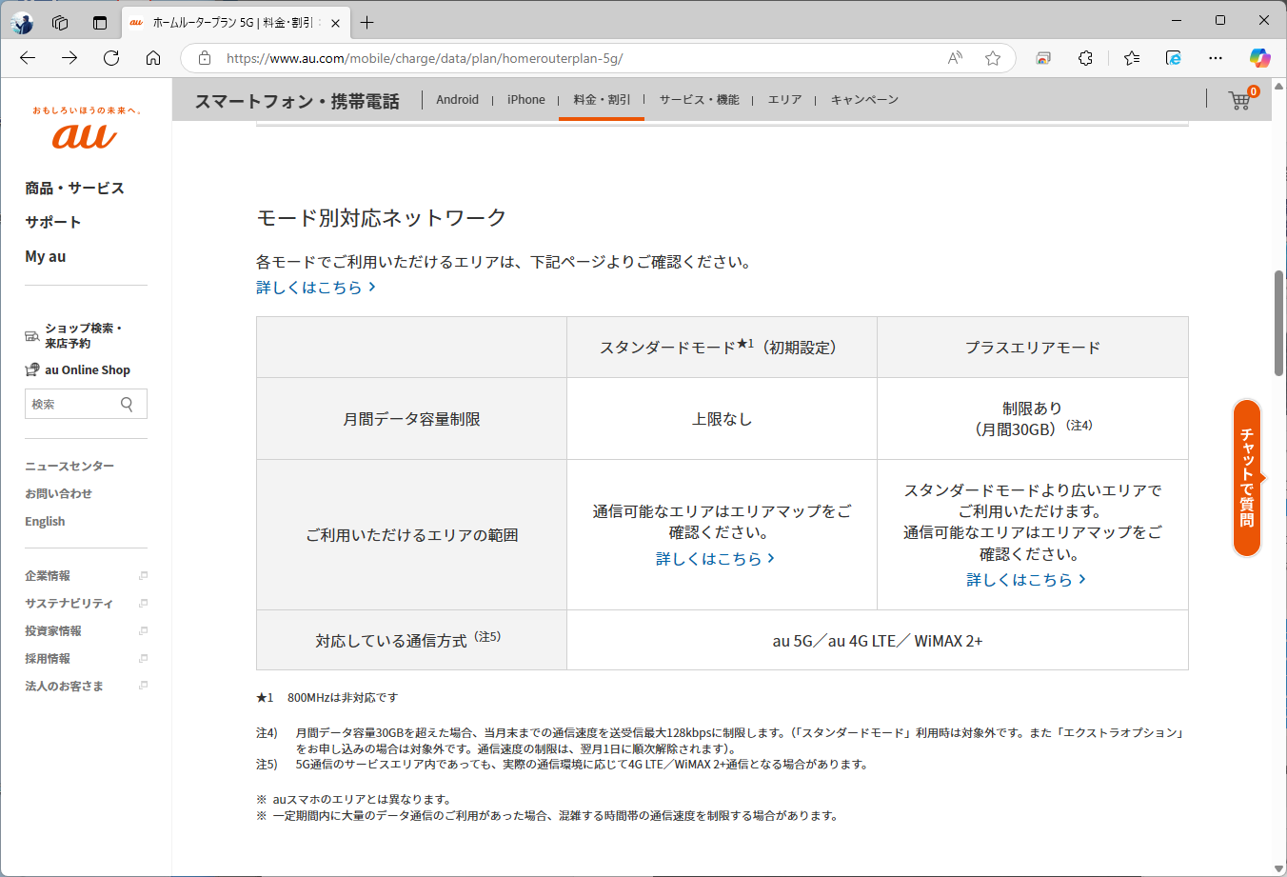Image resolution: width=1287 pixels, height=877 pixels.
Task: Open the Favorites hub icon
Action: coord(1130,58)
